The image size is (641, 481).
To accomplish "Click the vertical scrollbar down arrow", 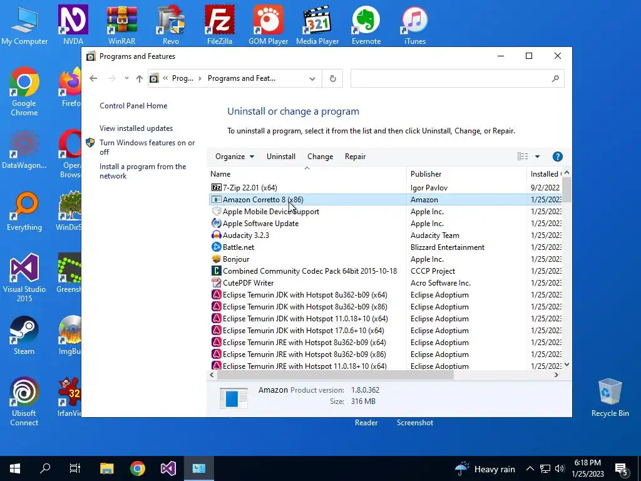I will pyautogui.click(x=567, y=365).
